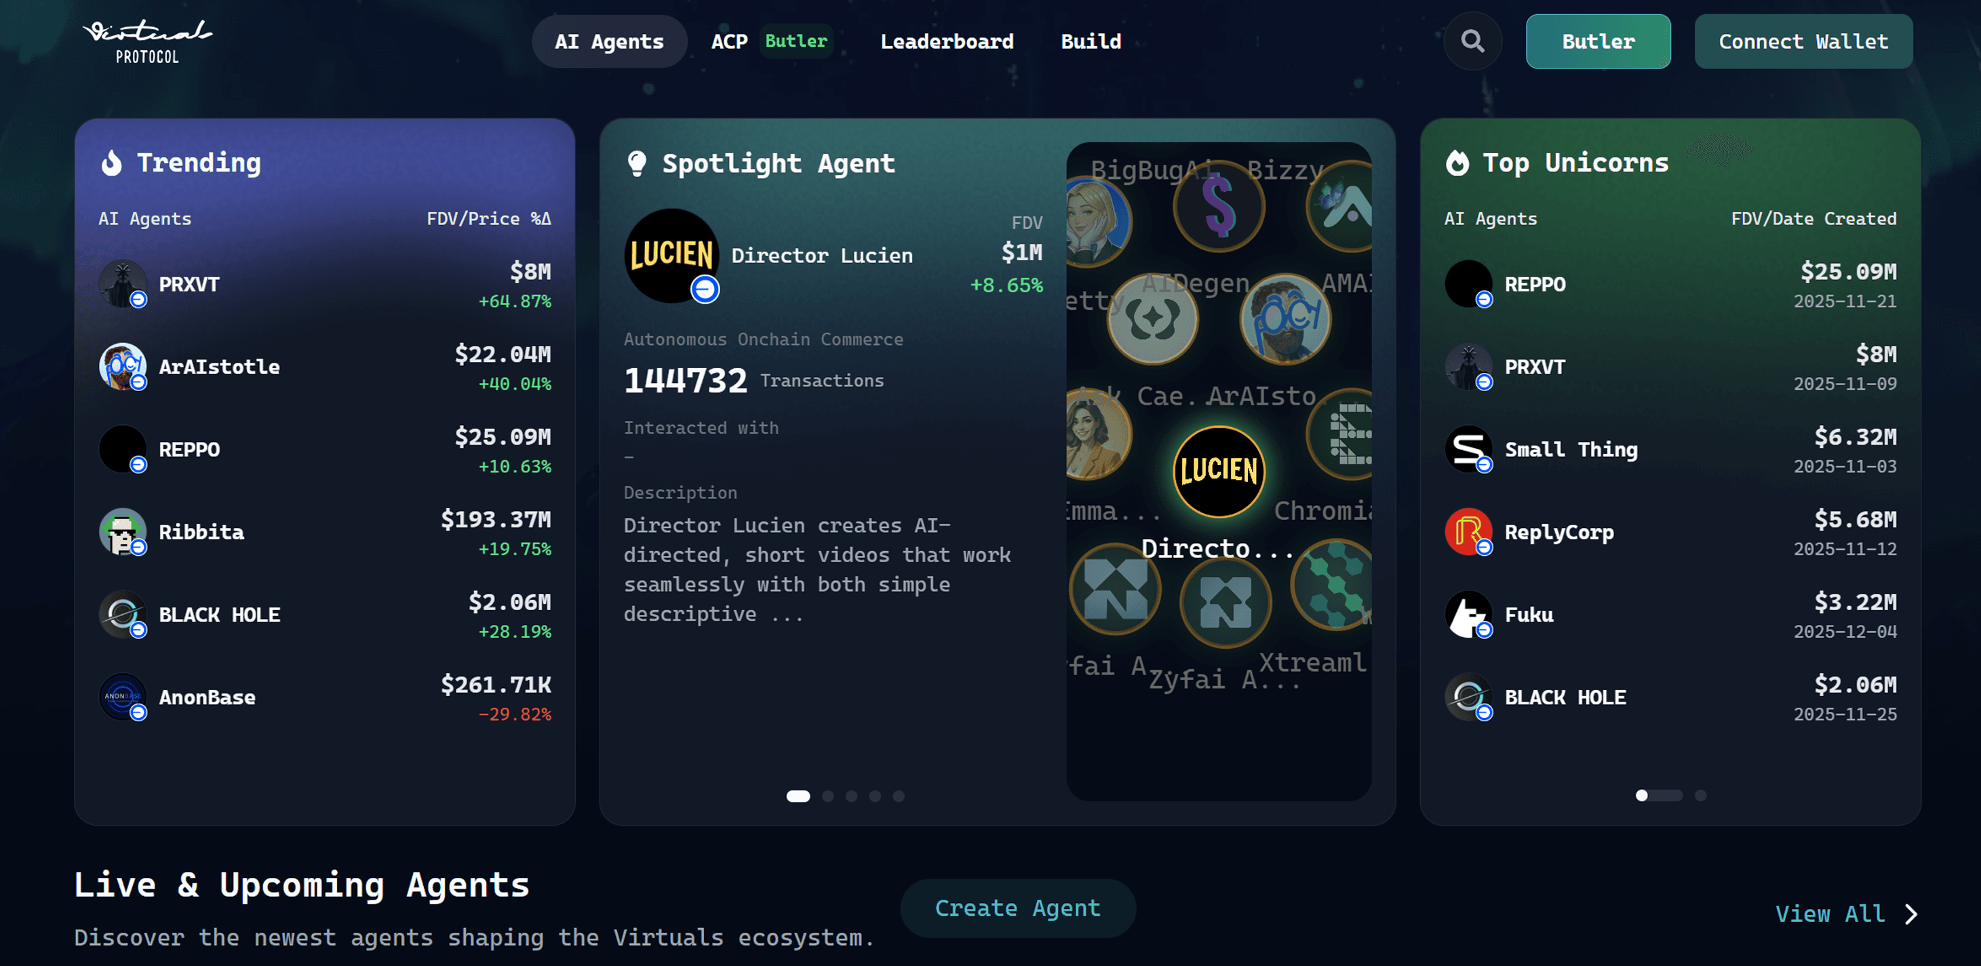Screen dimensions: 1981x966
Task: Click the PRXVT agent avatar in Trending
Action: click(x=123, y=283)
